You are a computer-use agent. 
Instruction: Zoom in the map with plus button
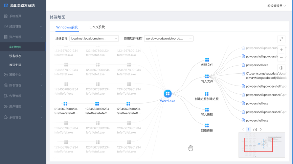point(281,50)
